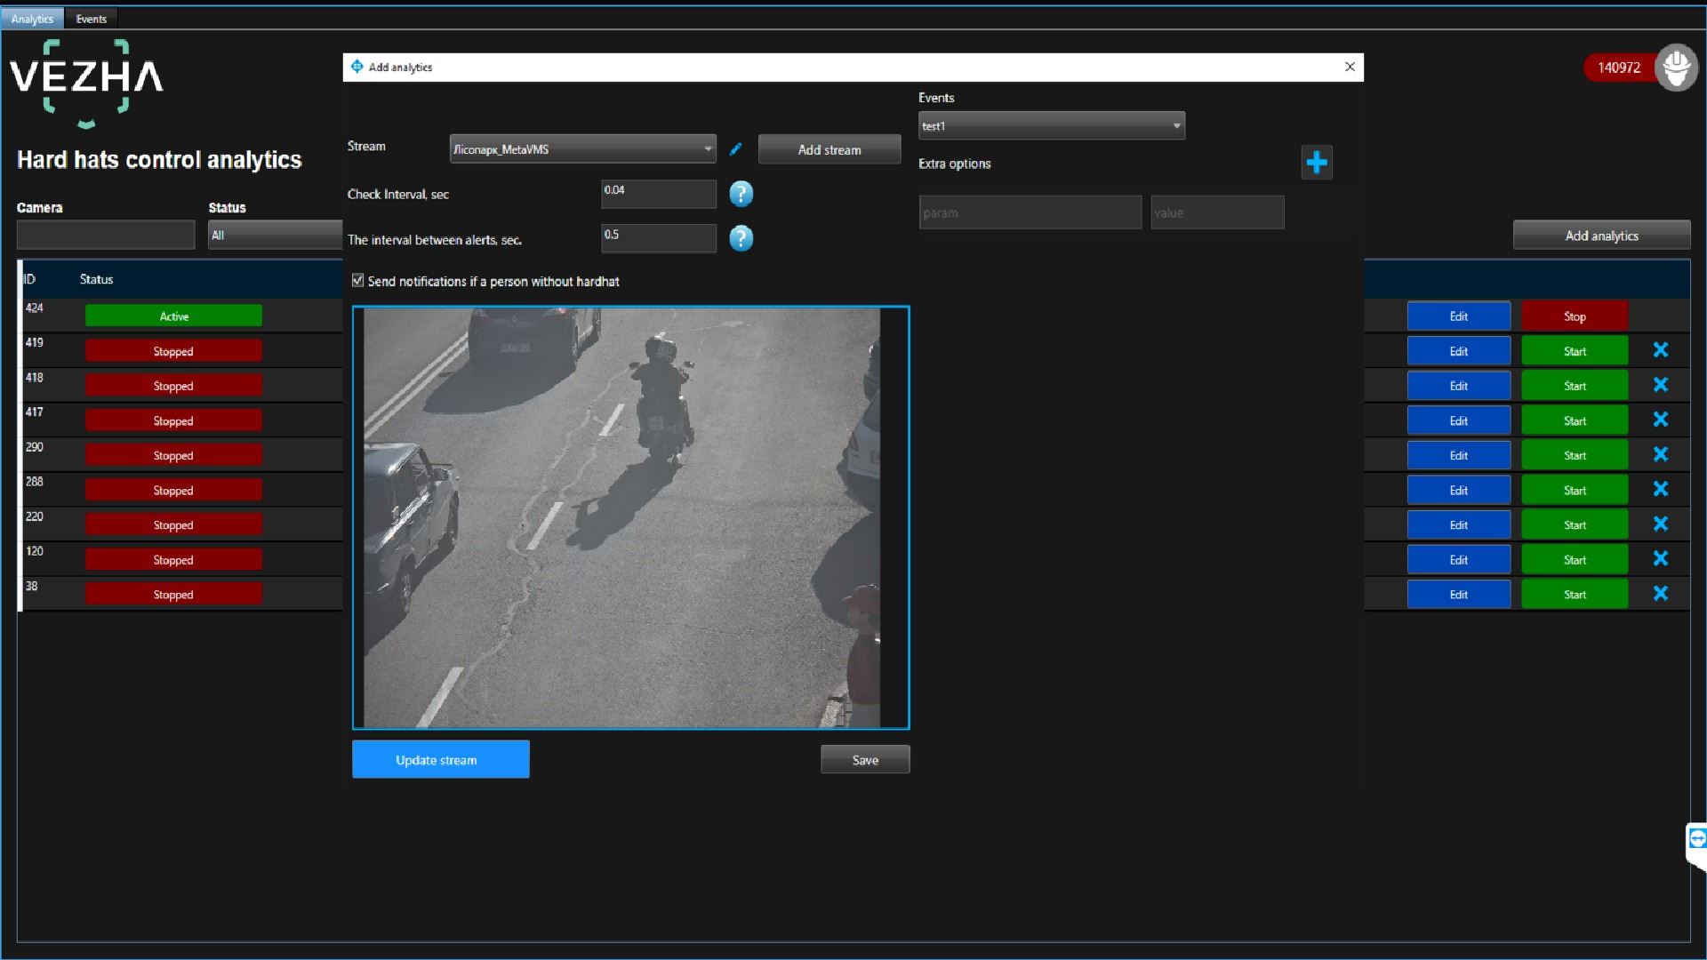Edit analytics row 288

click(x=1459, y=490)
